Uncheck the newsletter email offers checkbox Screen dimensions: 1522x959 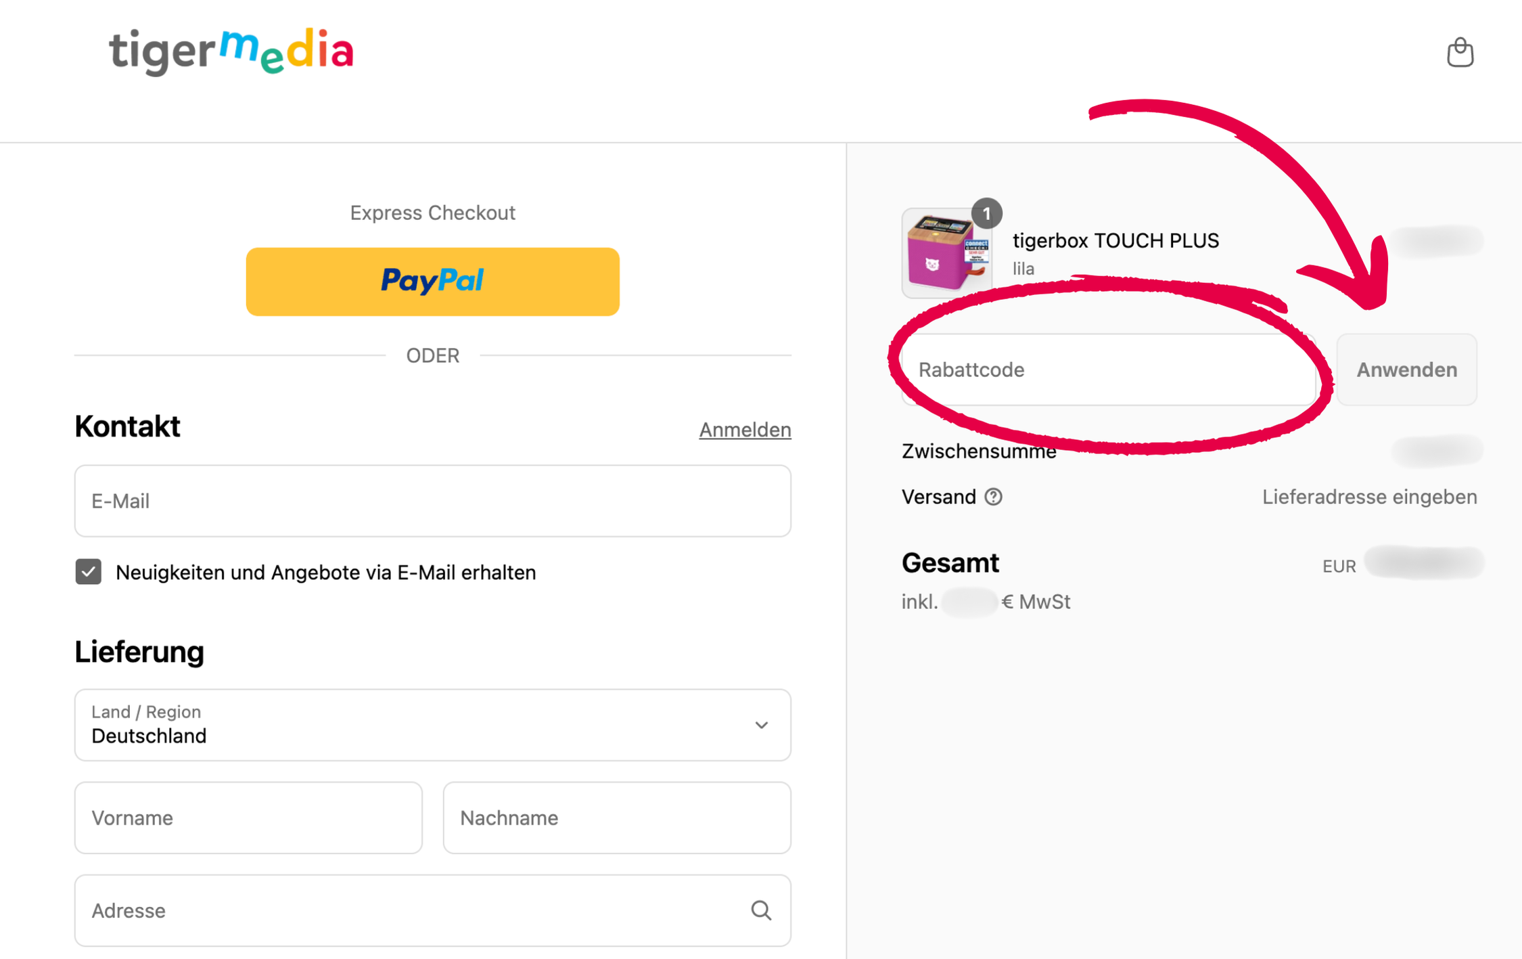(89, 572)
